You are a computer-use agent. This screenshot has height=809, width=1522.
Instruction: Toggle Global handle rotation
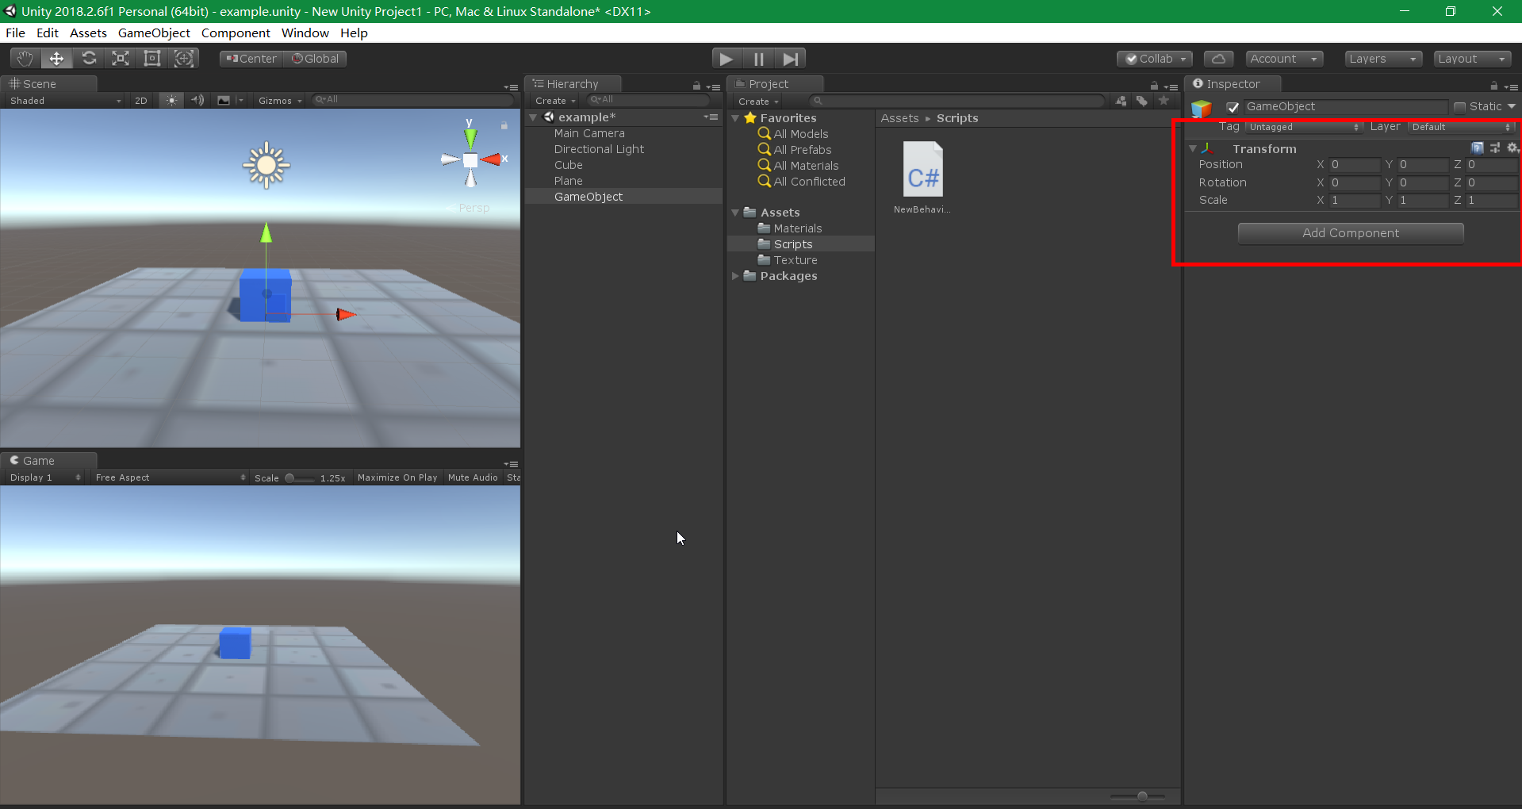pos(315,59)
